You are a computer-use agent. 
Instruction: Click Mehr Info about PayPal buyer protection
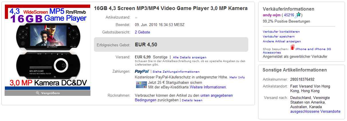coord(237,78)
